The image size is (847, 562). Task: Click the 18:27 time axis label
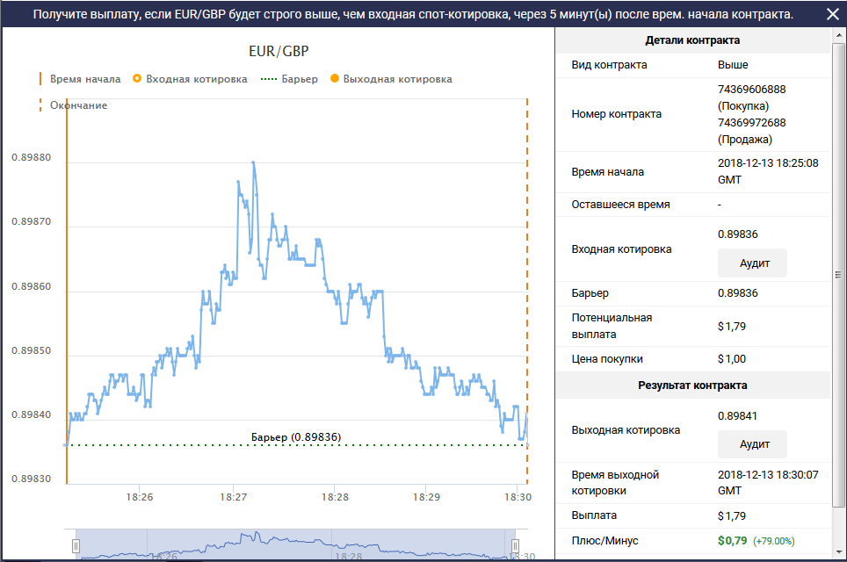234,497
